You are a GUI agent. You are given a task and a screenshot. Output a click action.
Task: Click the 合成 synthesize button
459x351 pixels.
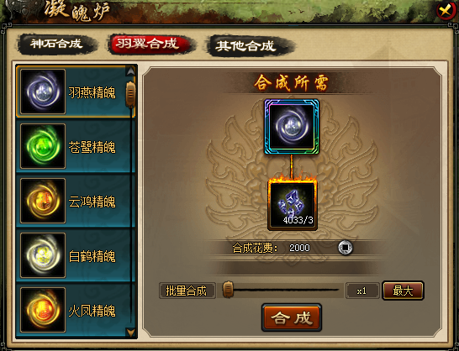(x=292, y=317)
